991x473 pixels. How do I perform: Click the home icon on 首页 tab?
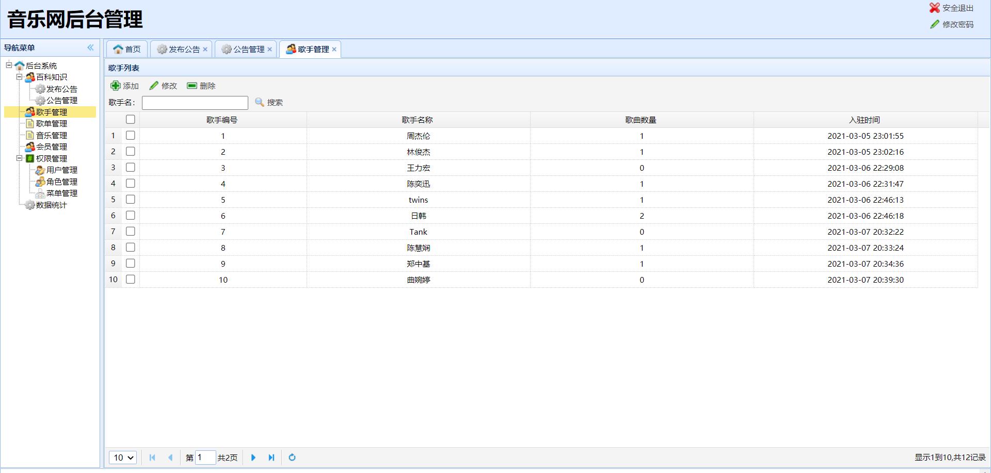118,49
